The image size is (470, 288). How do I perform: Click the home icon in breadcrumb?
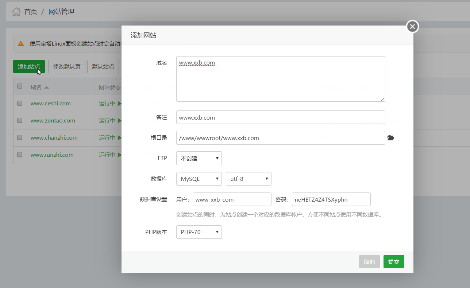(x=16, y=12)
